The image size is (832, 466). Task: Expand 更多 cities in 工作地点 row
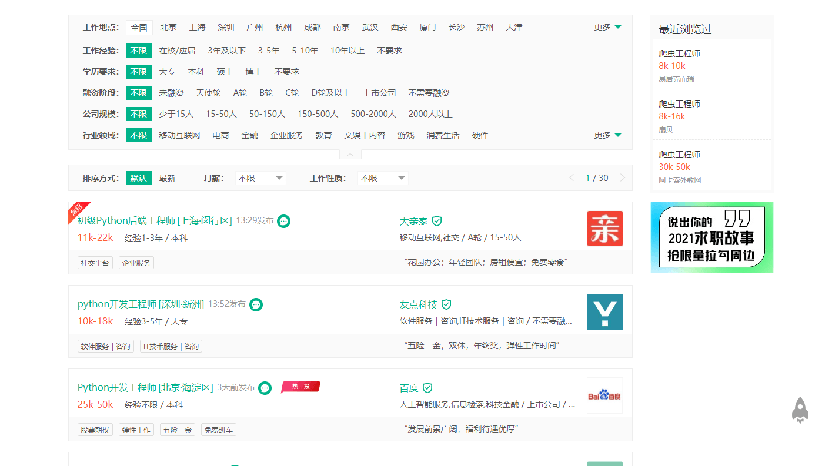[607, 27]
